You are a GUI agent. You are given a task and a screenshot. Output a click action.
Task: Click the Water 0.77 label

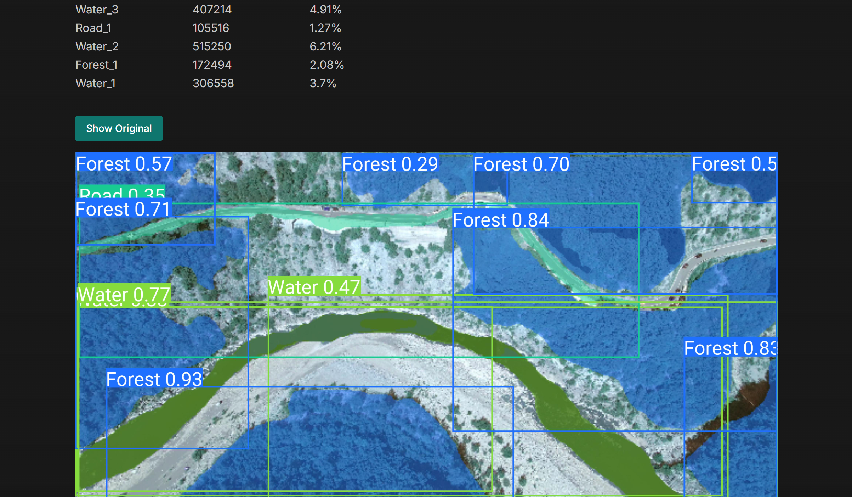pos(124,294)
